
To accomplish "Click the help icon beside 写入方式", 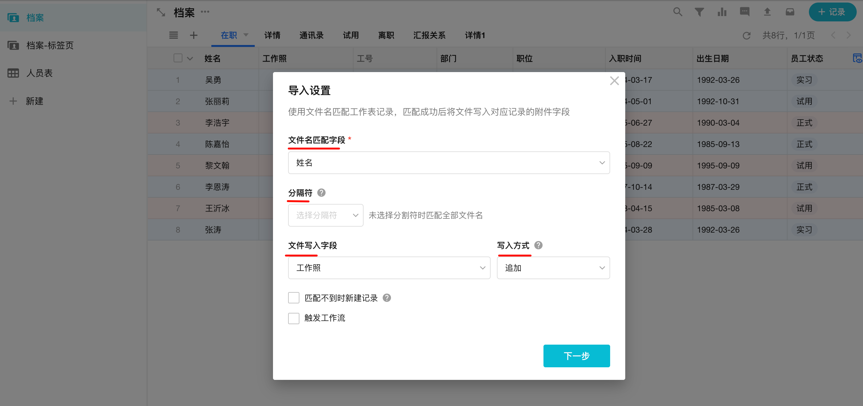I will pos(538,245).
